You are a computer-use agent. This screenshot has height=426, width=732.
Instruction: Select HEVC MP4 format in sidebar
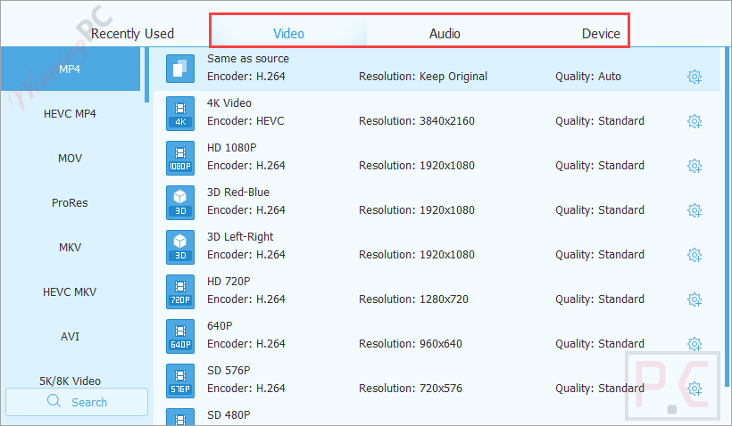[70, 114]
